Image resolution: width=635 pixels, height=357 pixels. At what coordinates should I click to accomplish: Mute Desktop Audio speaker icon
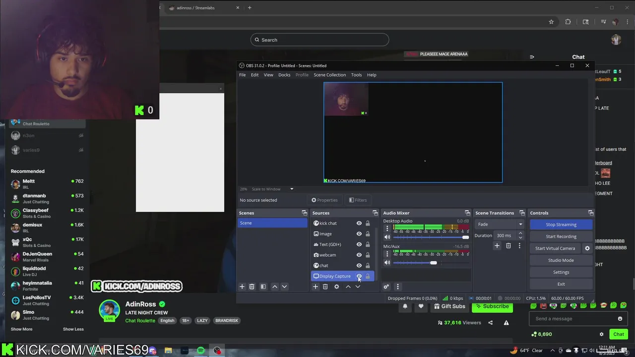pyautogui.click(x=387, y=237)
